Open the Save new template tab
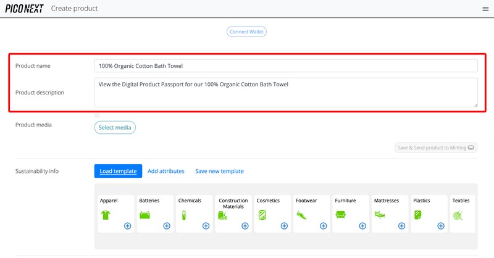This screenshot has width=494, height=258. (x=219, y=171)
